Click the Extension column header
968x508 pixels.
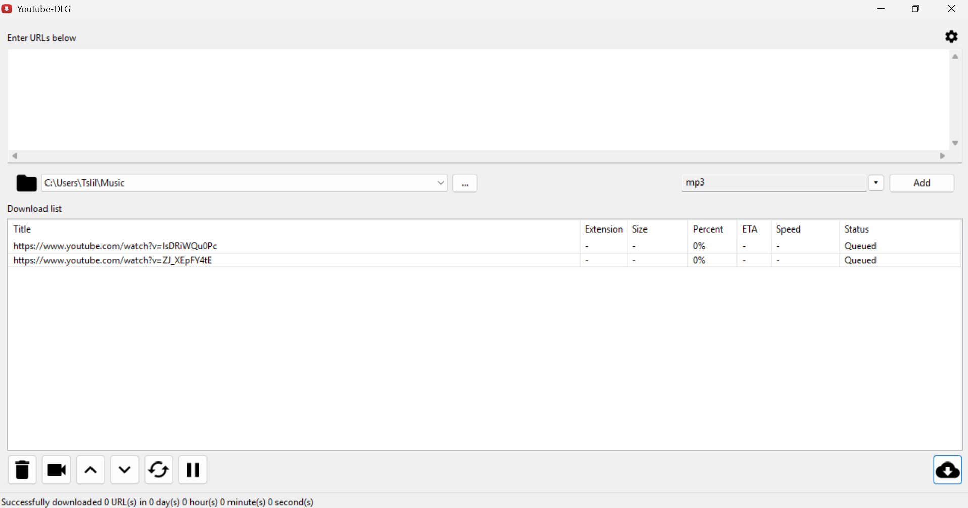[x=604, y=229]
